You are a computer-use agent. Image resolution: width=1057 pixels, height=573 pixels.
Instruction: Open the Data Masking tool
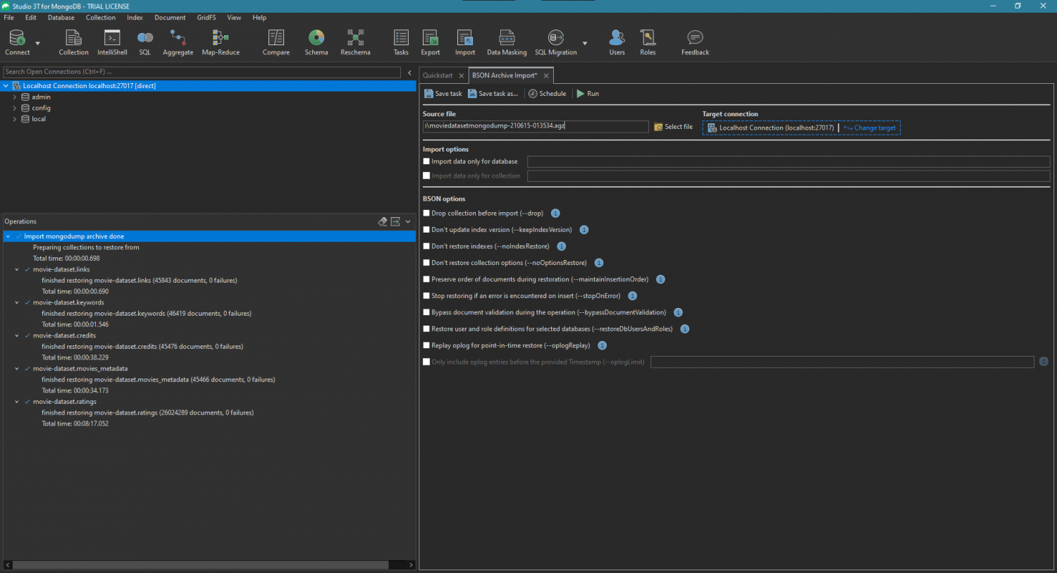pyautogui.click(x=507, y=42)
